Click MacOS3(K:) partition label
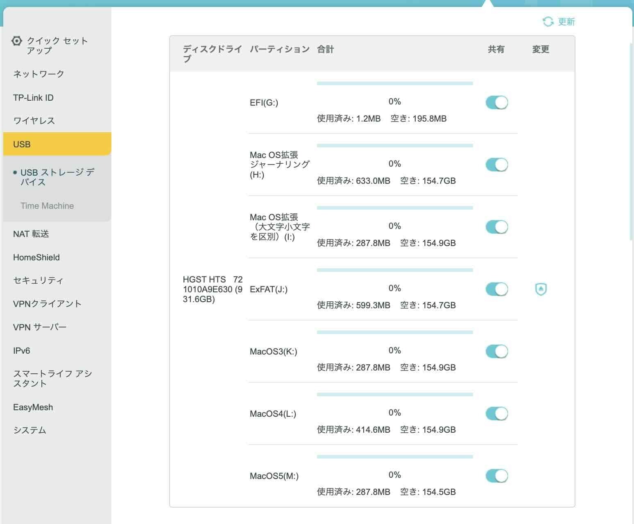The image size is (634, 524). 274,352
